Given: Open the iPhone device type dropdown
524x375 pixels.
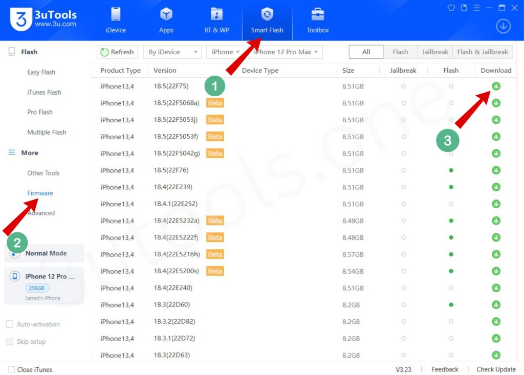Looking at the screenshot, I should point(225,52).
